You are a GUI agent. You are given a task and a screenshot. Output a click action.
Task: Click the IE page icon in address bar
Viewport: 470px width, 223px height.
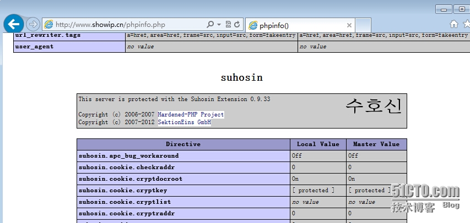tap(48, 25)
